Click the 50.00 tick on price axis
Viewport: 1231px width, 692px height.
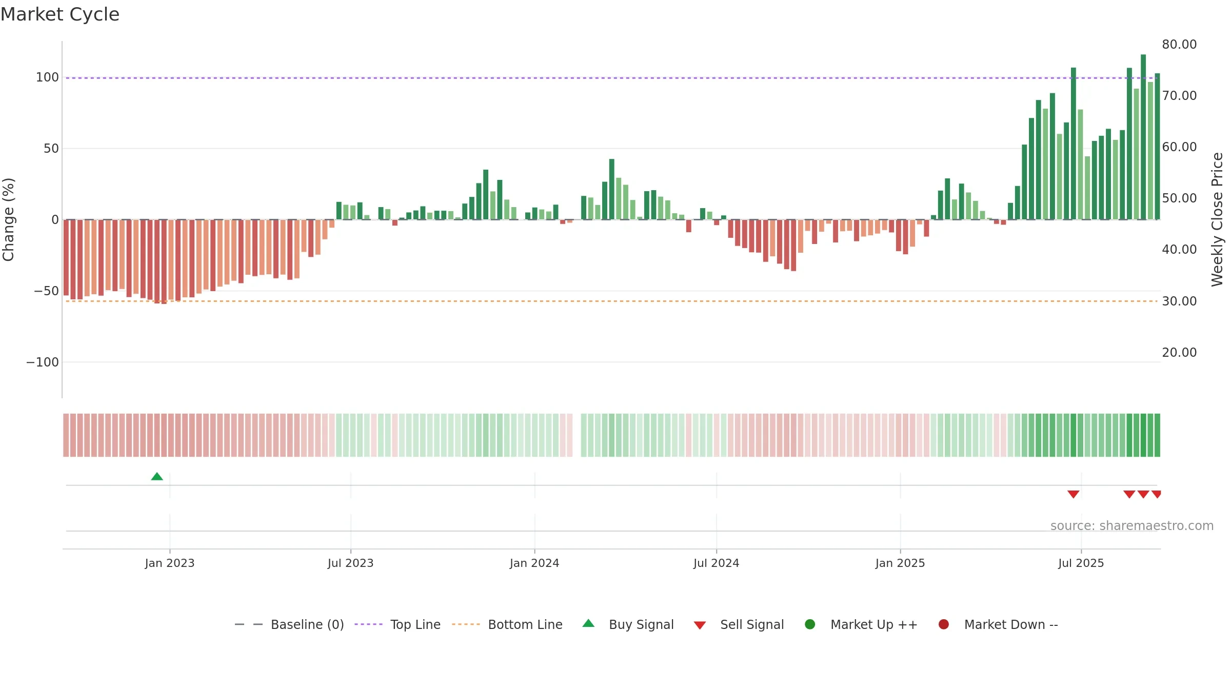(x=1179, y=198)
